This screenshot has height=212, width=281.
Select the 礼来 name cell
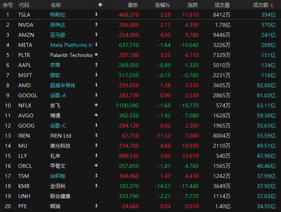pyautogui.click(x=55, y=156)
